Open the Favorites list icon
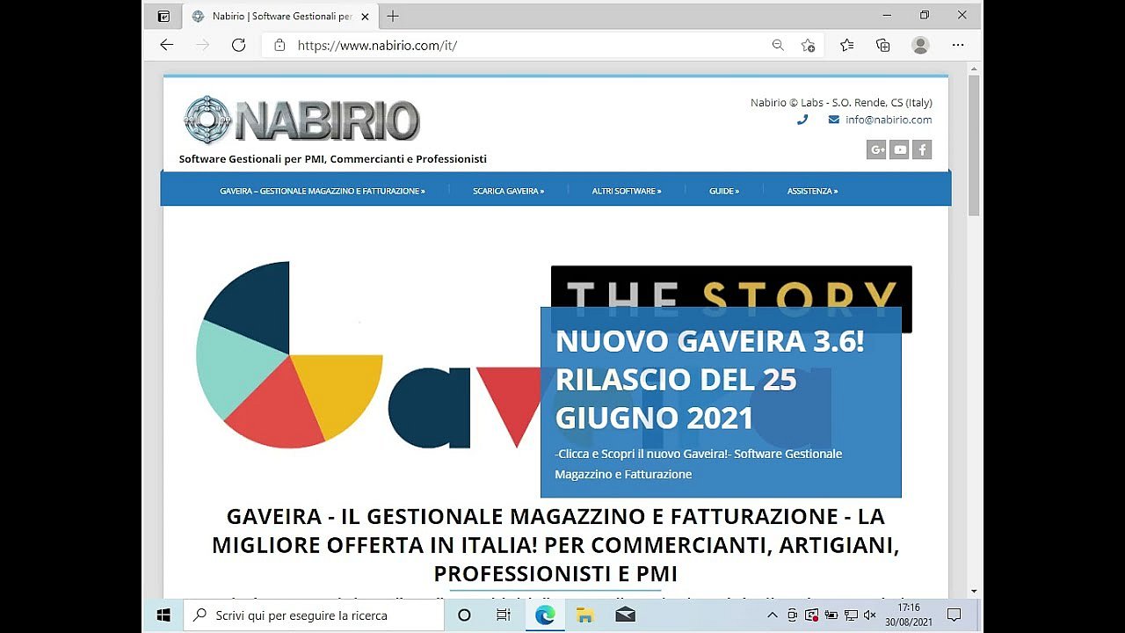The height and width of the screenshot is (633, 1125). (x=846, y=45)
